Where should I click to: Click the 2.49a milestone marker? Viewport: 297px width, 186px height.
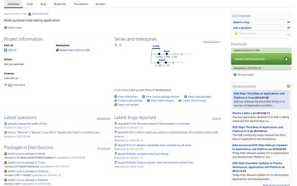(x=159, y=54)
